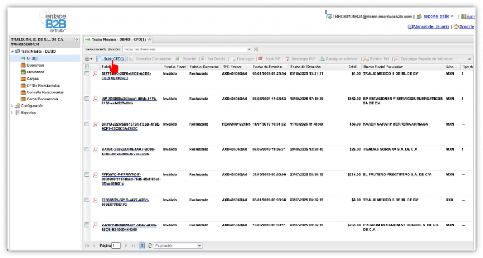Open PDF icon for TIENDAS SORIANA row
The image size is (483, 258).
click(x=96, y=149)
